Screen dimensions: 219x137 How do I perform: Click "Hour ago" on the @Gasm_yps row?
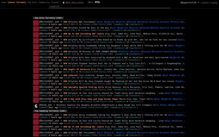pos(53,107)
